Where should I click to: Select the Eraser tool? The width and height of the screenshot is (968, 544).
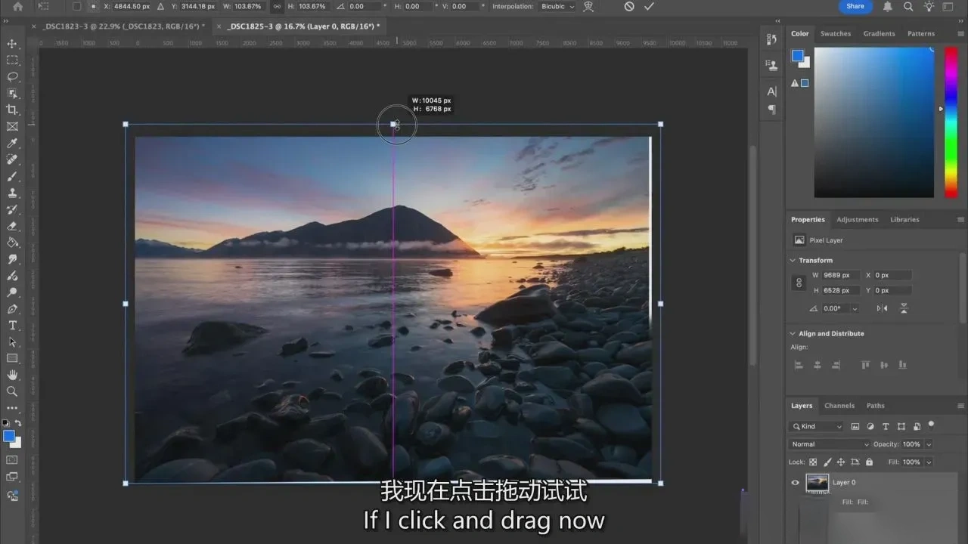coord(12,226)
